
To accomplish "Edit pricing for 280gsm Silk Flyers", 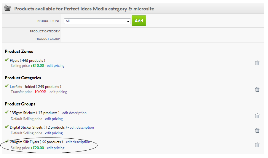I will pos(56,148).
